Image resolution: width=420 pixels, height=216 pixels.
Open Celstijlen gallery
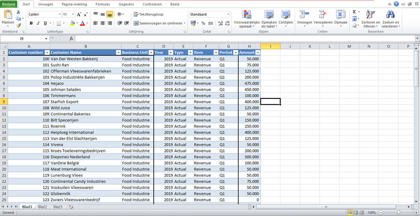coord(286,19)
